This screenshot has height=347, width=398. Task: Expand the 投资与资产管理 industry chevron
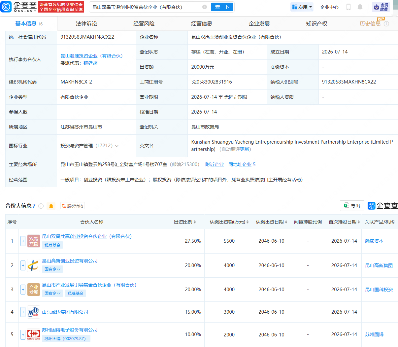point(116,146)
